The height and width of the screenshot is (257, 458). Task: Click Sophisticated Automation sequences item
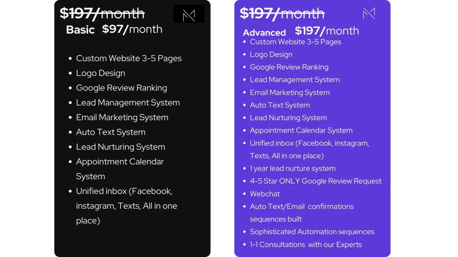(312, 232)
